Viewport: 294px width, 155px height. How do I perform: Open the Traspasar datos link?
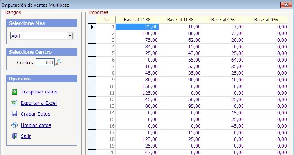pos(39,92)
